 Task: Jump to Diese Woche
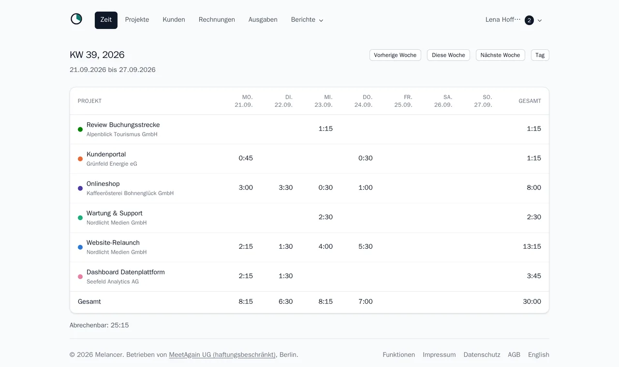pos(448,55)
